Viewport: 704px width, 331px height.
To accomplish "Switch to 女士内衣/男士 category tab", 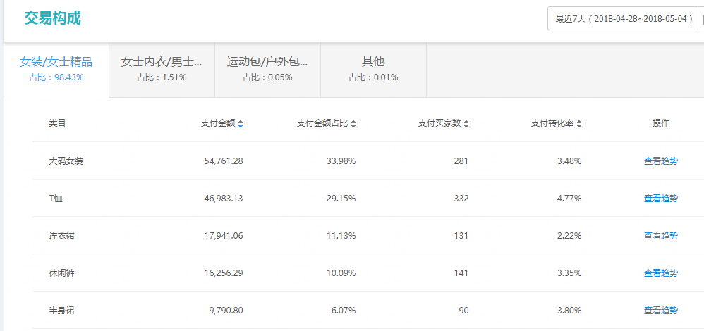I will click(162, 68).
